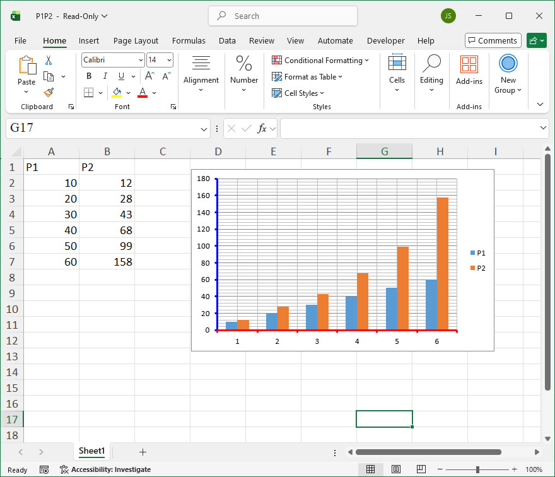Image resolution: width=555 pixels, height=477 pixels.
Task: Expand the font name Calibri dropdown
Action: pyautogui.click(x=141, y=60)
